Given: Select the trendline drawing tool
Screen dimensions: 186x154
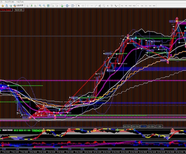Looking at the screenshot, I should [x=96, y=6].
